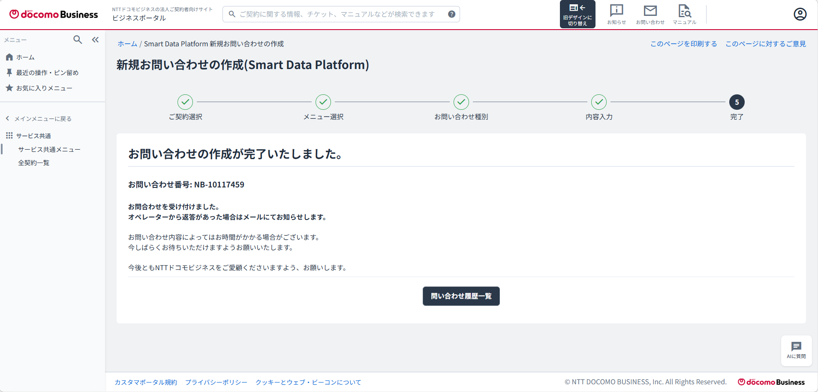Return via メインメニューに戻る chevron
This screenshot has width=818, height=392.
[39, 119]
